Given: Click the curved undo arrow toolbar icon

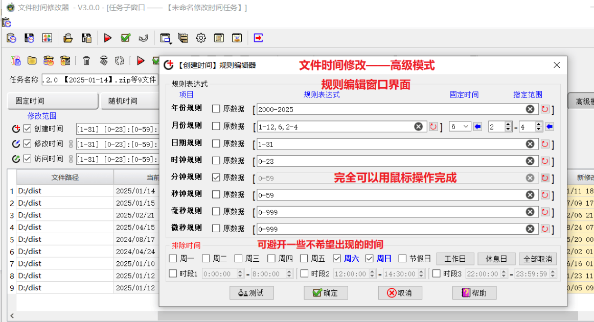Looking at the screenshot, I should (x=144, y=38).
